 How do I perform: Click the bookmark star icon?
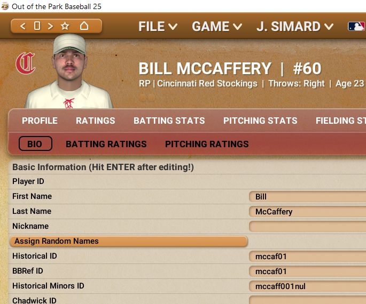click(65, 26)
